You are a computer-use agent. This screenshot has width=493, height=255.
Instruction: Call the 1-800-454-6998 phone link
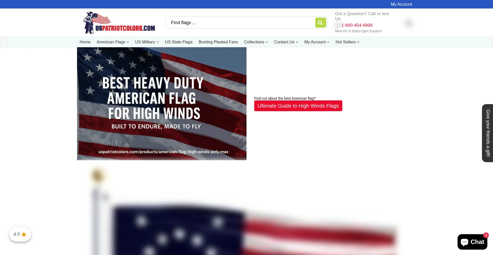click(357, 25)
